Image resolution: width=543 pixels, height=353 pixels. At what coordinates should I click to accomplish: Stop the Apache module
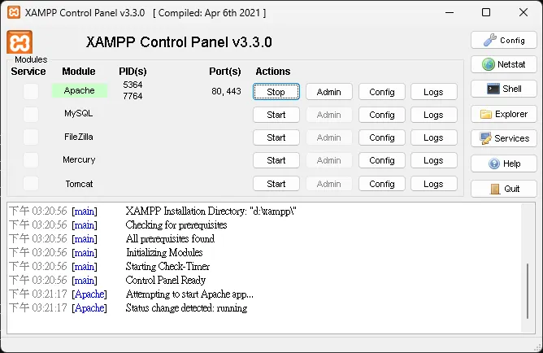click(276, 92)
